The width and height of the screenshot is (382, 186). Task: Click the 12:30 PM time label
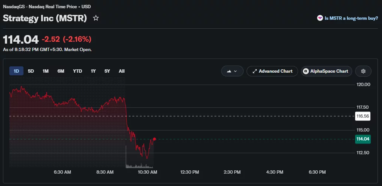pyautogui.click(x=190, y=172)
